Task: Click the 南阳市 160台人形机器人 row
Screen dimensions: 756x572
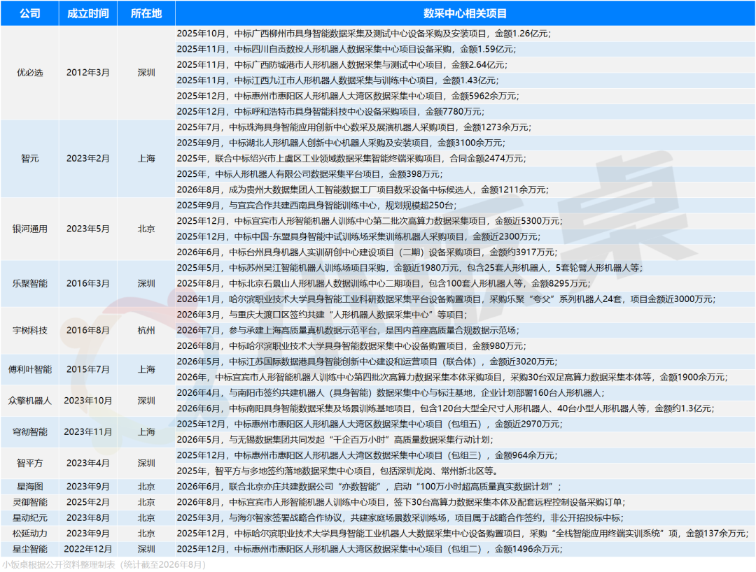Action: (x=465, y=393)
